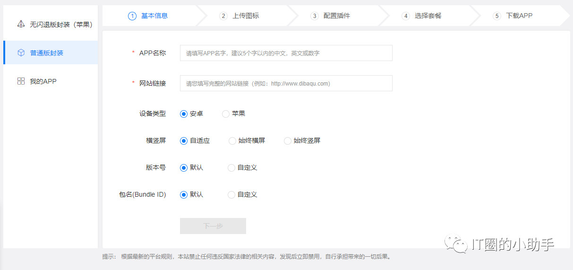The height and width of the screenshot is (270, 573).
Task: Switch to the 上传图标 step tab
Action: click(245, 16)
